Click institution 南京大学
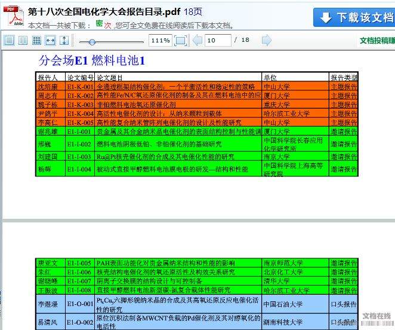This screenshot has width=395, height=330. pos(277,157)
